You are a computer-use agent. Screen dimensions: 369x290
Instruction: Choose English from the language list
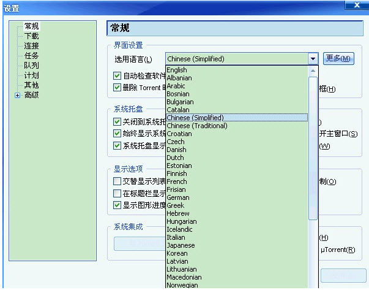pos(177,70)
